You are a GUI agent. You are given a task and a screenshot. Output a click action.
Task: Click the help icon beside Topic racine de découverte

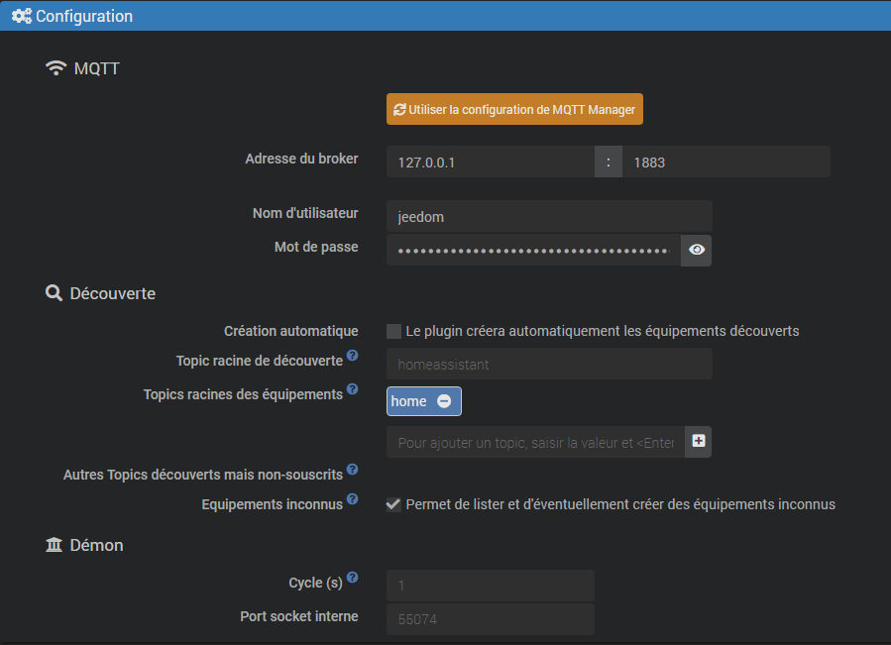(x=353, y=356)
